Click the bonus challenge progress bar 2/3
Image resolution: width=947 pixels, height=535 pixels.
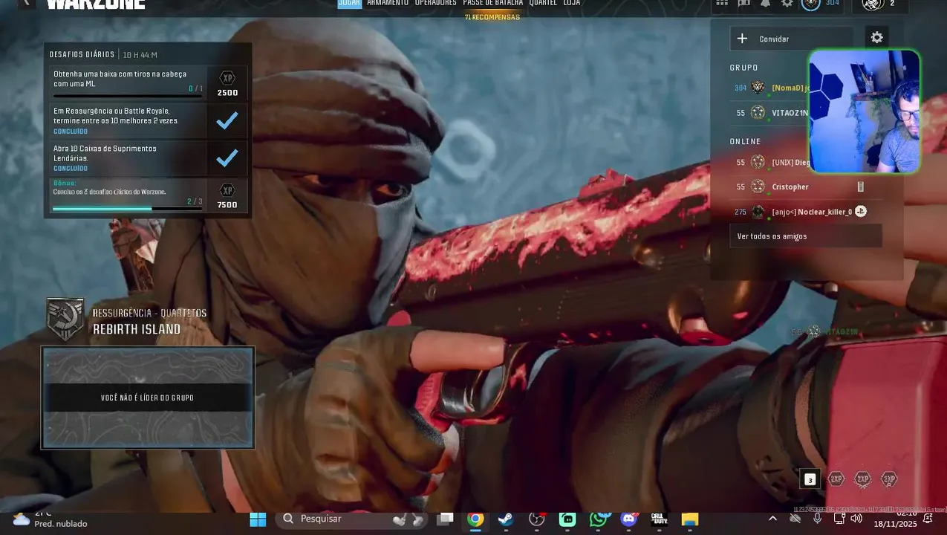pos(128,209)
